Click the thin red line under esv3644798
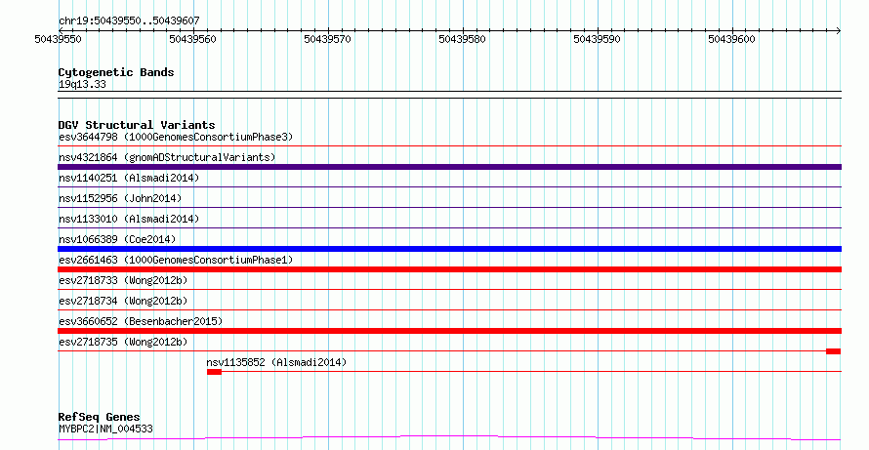Screen dimensions: 869x450 (449, 145)
